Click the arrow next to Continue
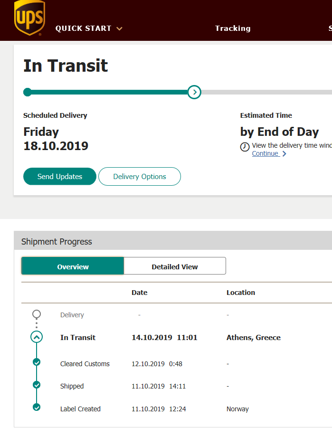 [284, 154]
